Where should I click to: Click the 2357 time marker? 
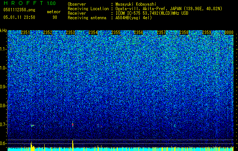click(x=161, y=32)
